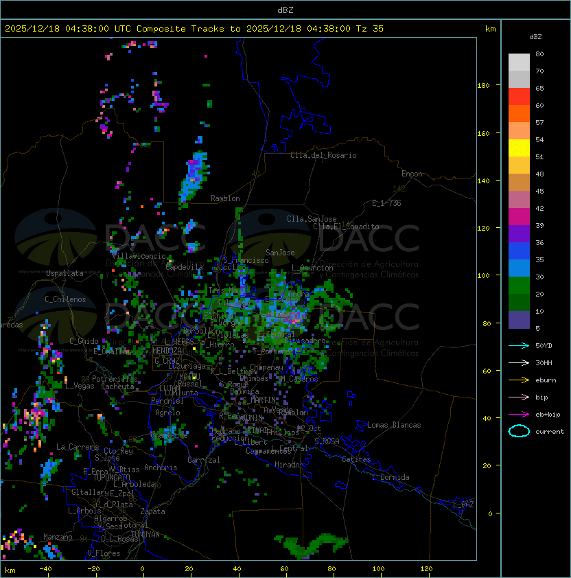The height and width of the screenshot is (578, 571).
Task: Select the Agrelo label on map
Action: [x=167, y=413]
